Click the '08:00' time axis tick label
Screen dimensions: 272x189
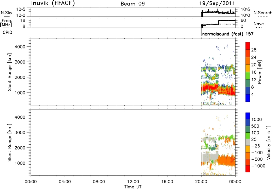coord(99,182)
